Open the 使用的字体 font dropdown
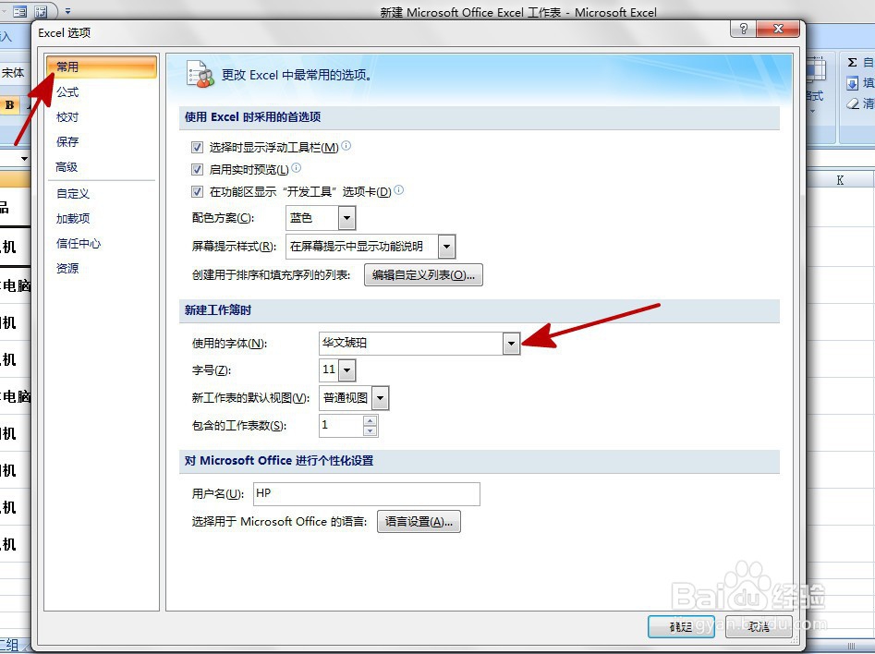Screen dimensions: 875x654 click(512, 343)
